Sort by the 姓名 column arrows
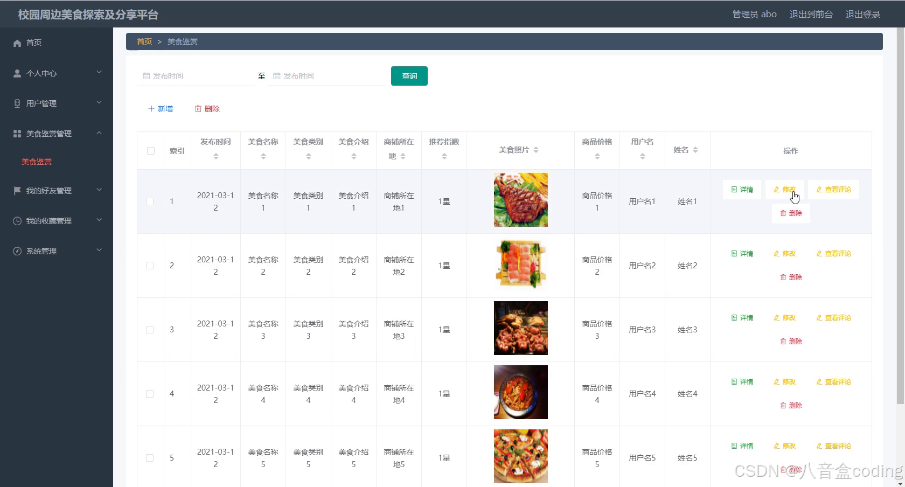Screen dimensions: 905x487 [695, 150]
